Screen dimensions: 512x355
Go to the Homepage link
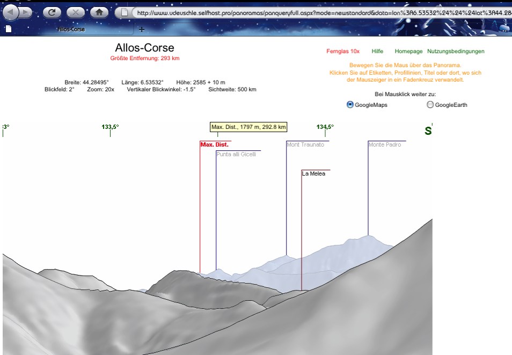pos(408,52)
